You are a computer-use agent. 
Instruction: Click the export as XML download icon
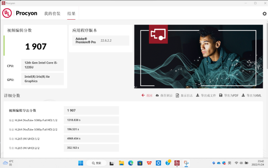click(x=243, y=95)
